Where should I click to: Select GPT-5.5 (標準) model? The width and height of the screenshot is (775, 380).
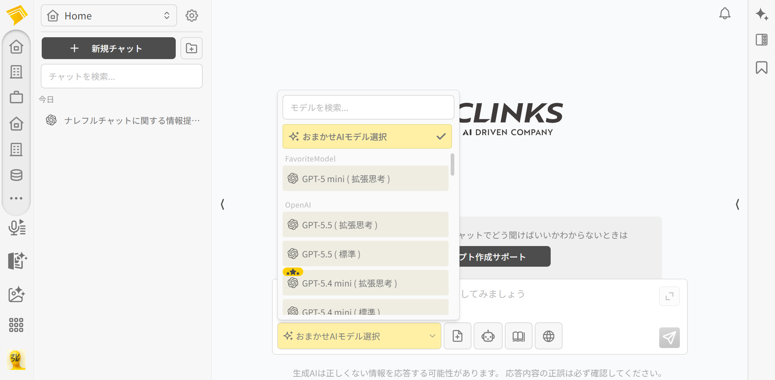click(x=365, y=254)
